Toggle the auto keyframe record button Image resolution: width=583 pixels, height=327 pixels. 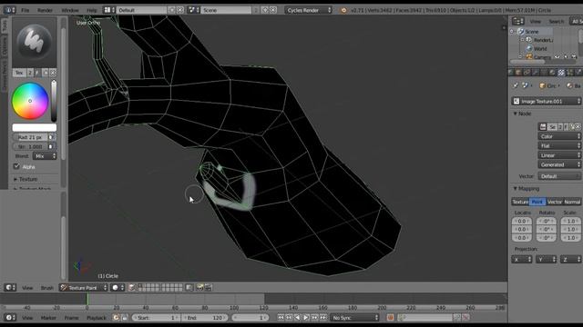390,318
